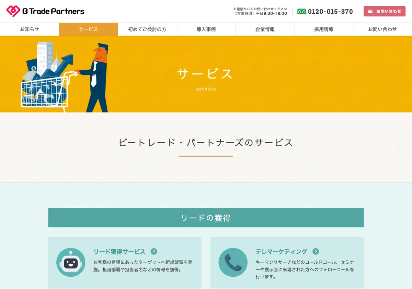Click the ビートレード・パートナーズのサービス heading
This screenshot has height=289, width=412.
pyautogui.click(x=206, y=142)
